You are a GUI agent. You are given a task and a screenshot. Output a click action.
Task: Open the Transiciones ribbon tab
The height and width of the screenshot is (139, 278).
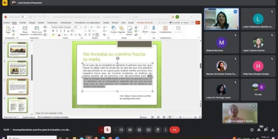point(52,23)
